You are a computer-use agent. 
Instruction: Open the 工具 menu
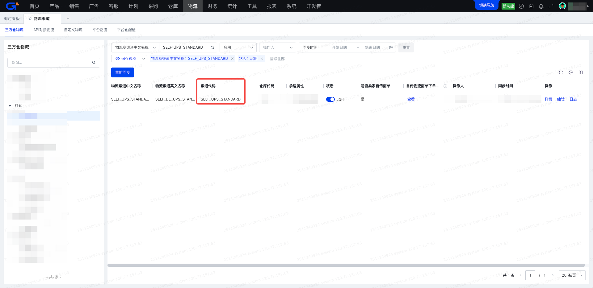(x=252, y=6)
